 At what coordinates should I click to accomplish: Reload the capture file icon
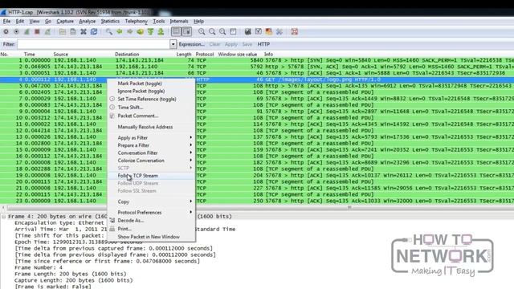tap(94, 32)
